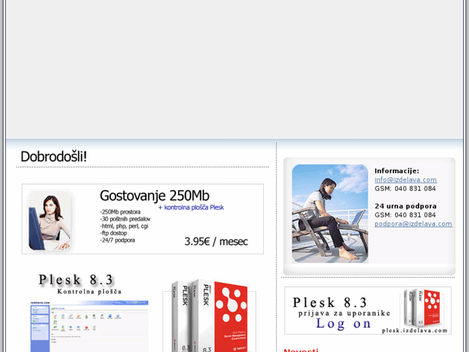Click the 'Dobrodošli!' heading
This screenshot has height=352, width=469.
tap(54, 156)
